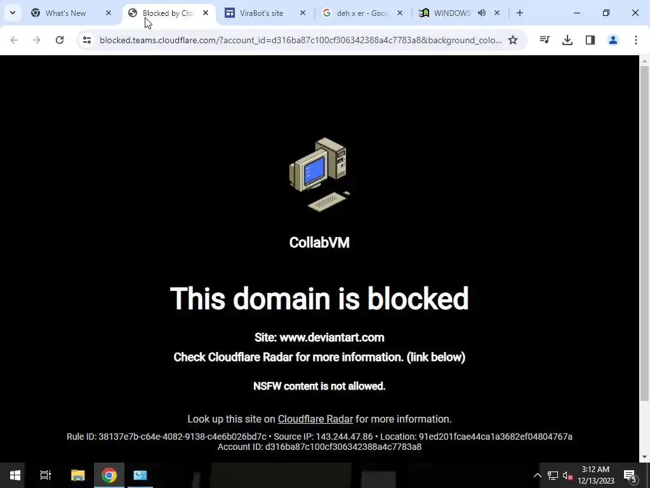Expand the tab search dropdown arrow

(13, 13)
